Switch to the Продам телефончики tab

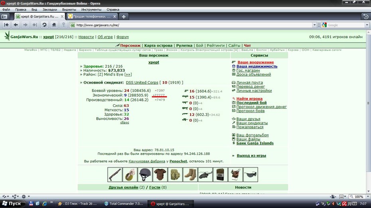point(92,17)
